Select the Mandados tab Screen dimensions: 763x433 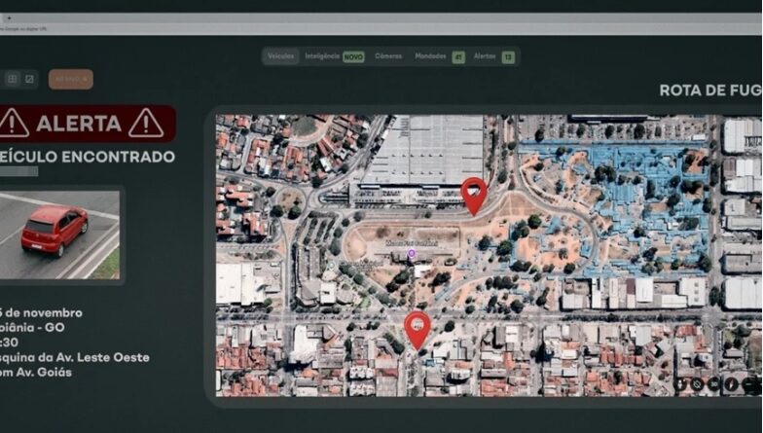click(x=432, y=56)
